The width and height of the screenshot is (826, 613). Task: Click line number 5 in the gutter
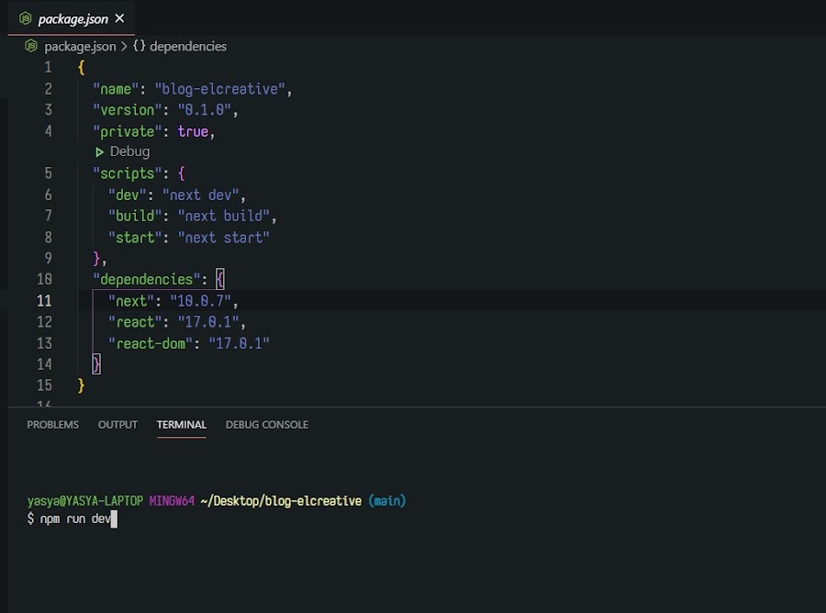(48, 173)
